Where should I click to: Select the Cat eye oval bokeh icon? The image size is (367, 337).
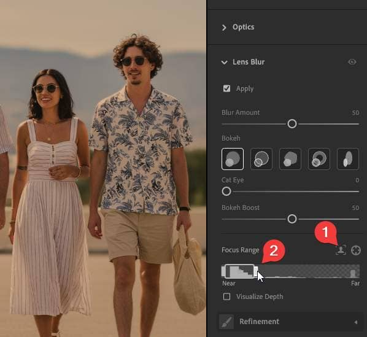tap(348, 159)
